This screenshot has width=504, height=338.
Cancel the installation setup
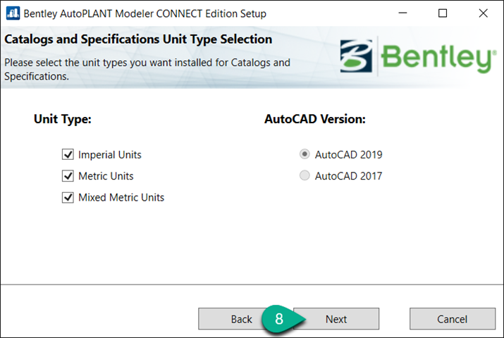click(x=452, y=319)
